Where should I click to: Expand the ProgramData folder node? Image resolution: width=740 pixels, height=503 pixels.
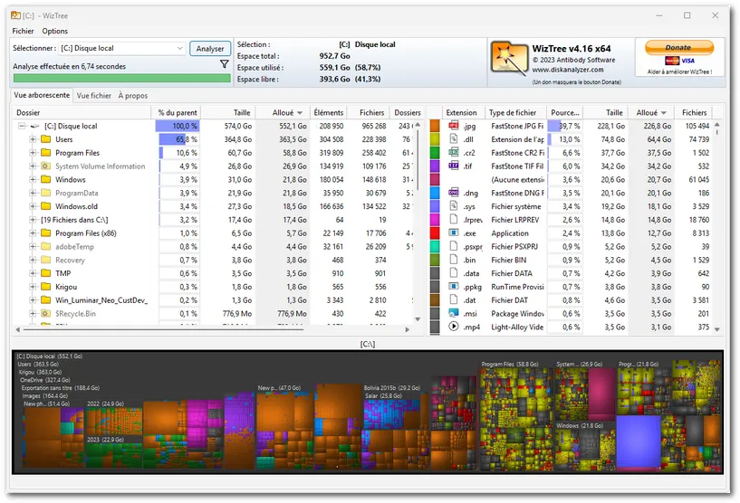(33, 193)
